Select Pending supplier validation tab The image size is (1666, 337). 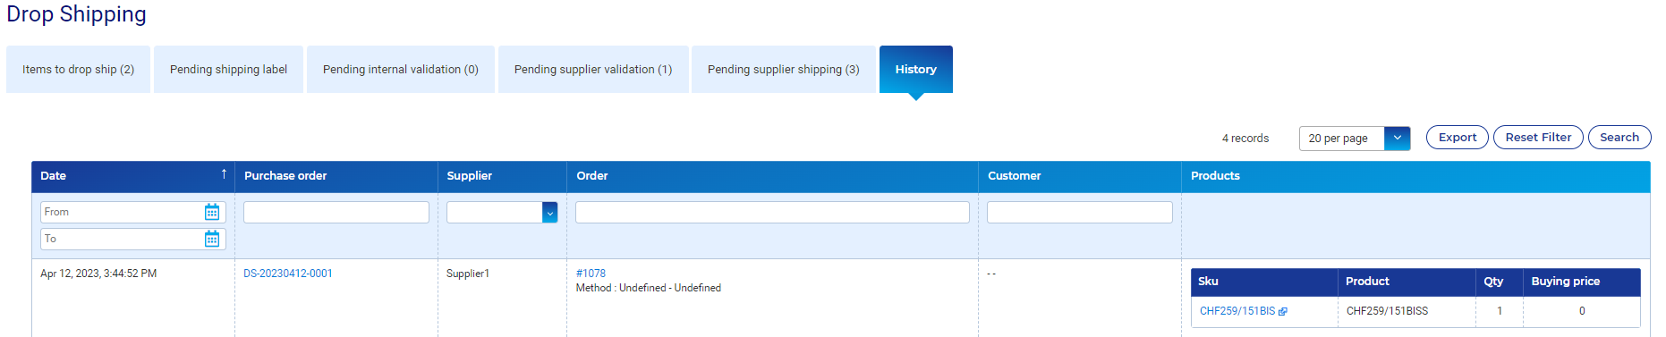click(x=593, y=69)
